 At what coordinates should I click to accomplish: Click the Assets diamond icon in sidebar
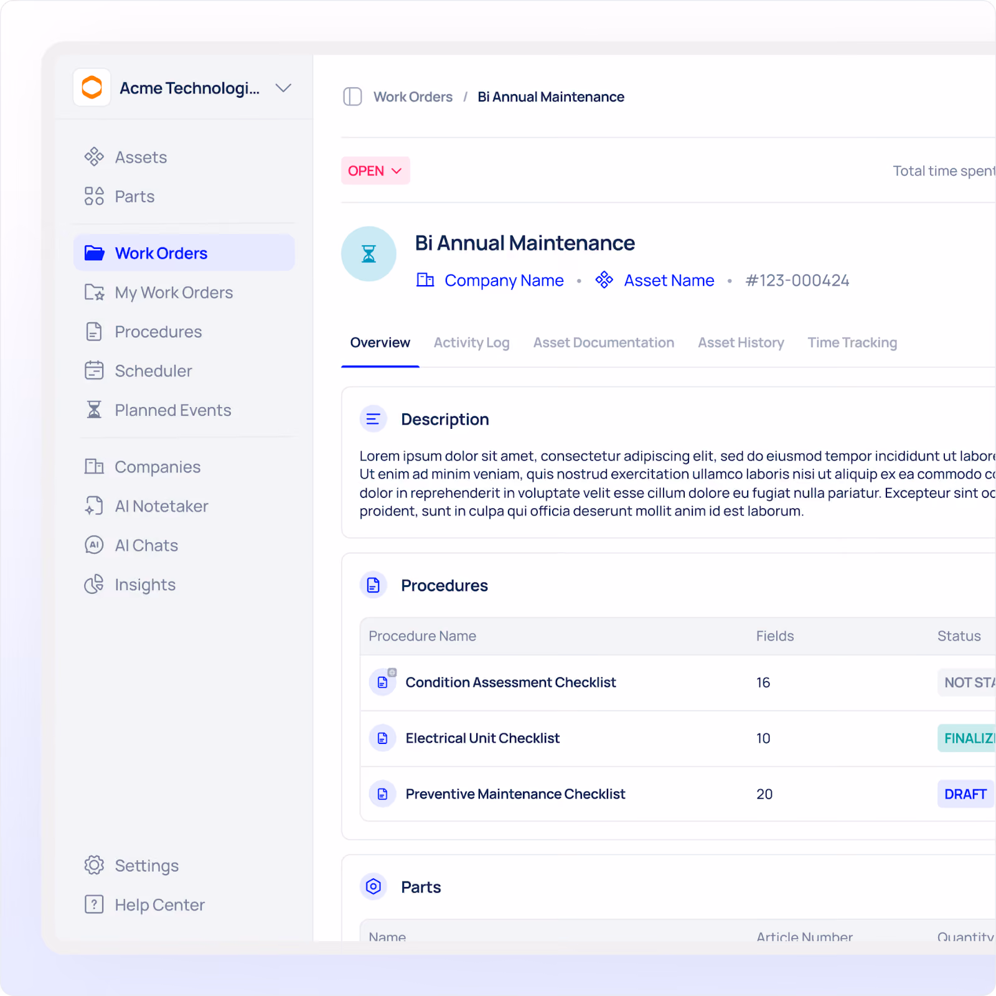[x=94, y=157]
